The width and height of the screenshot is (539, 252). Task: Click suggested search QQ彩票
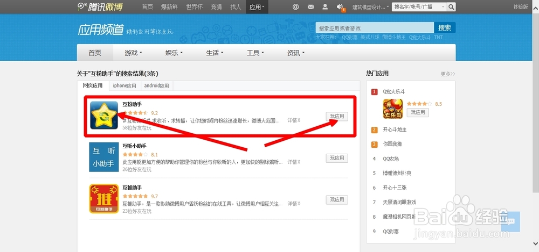(350, 38)
